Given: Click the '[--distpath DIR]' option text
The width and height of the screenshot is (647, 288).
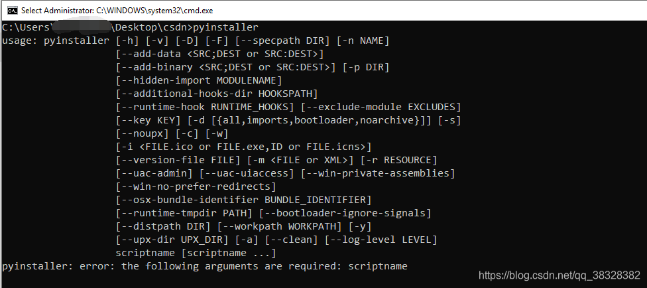Looking at the screenshot, I should [x=163, y=226].
